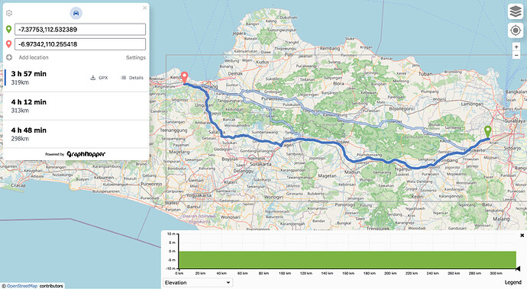The image size is (527, 289).
Task: Click the plus icon to add location
Action: [x=9, y=57]
